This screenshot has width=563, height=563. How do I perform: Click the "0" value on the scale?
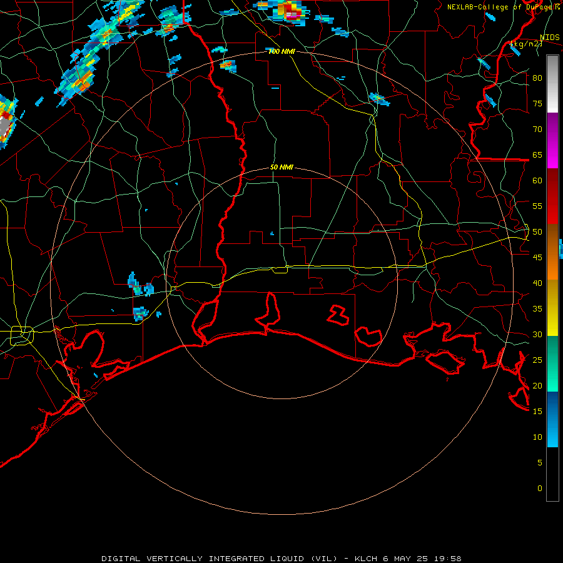click(540, 489)
